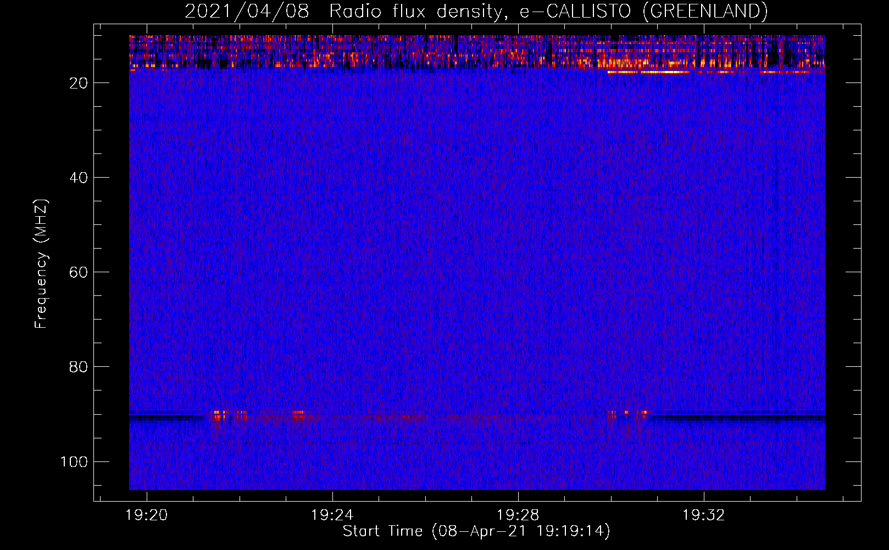This screenshot has width=889, height=550.
Task: Click the 19:24 time tick label
Action: coord(332,515)
